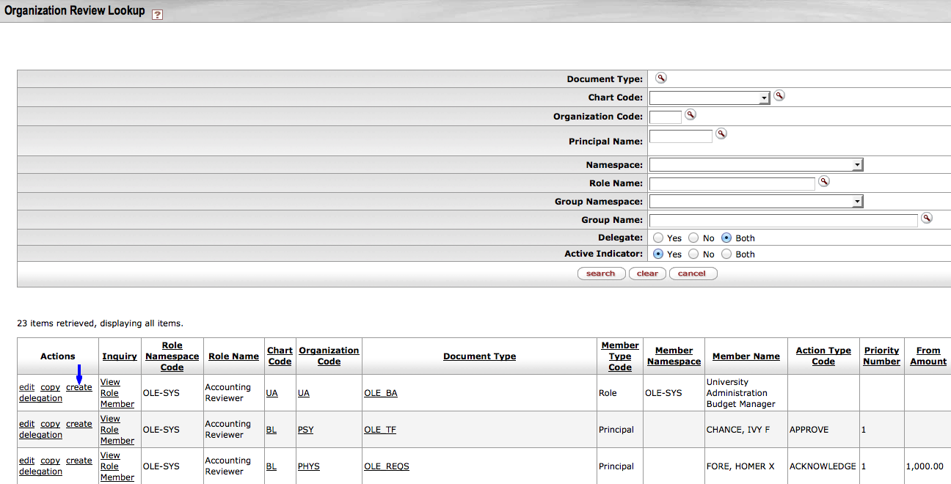Sort results by the Document Type column
Viewport: 951px width, 484px height.
[479, 356]
